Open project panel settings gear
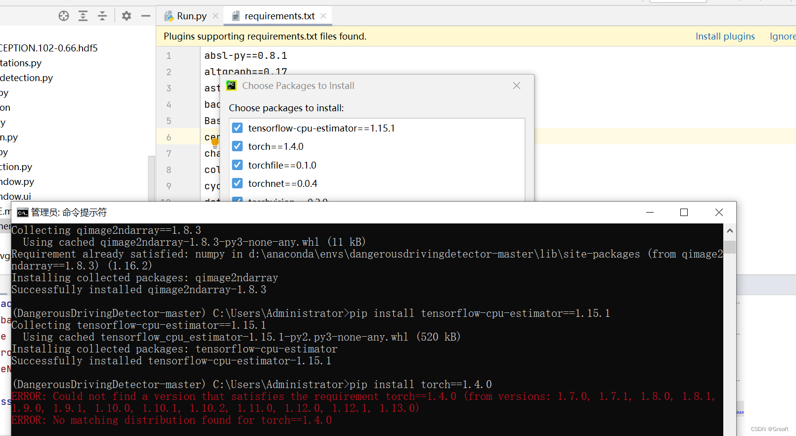 click(127, 16)
